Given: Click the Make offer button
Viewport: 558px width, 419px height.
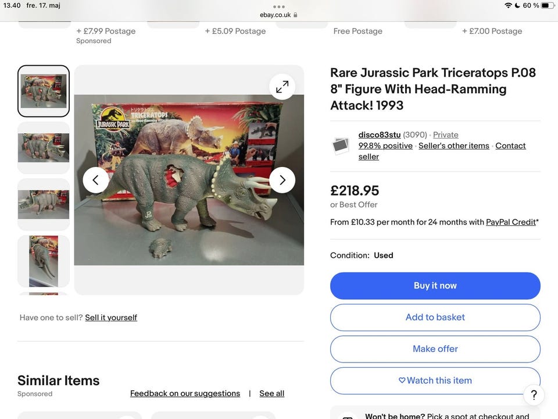Looking at the screenshot, I should [x=435, y=349].
